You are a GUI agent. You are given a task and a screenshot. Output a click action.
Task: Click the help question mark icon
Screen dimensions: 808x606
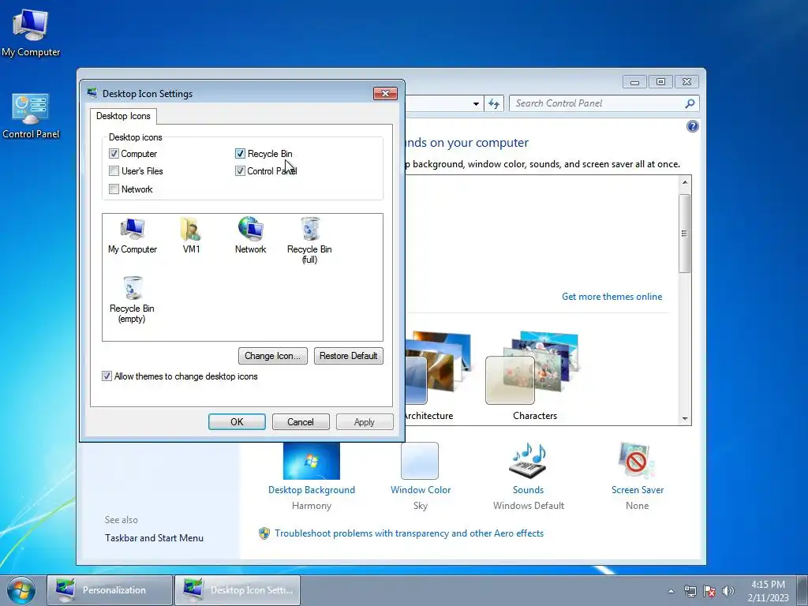coord(693,126)
